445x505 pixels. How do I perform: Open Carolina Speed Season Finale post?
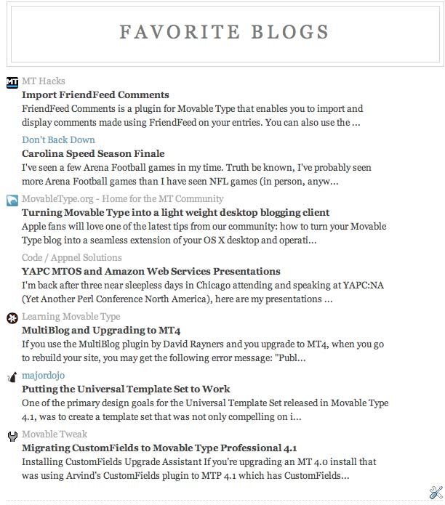tap(93, 153)
